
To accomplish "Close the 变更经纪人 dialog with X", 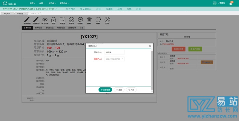I will [150, 46].
